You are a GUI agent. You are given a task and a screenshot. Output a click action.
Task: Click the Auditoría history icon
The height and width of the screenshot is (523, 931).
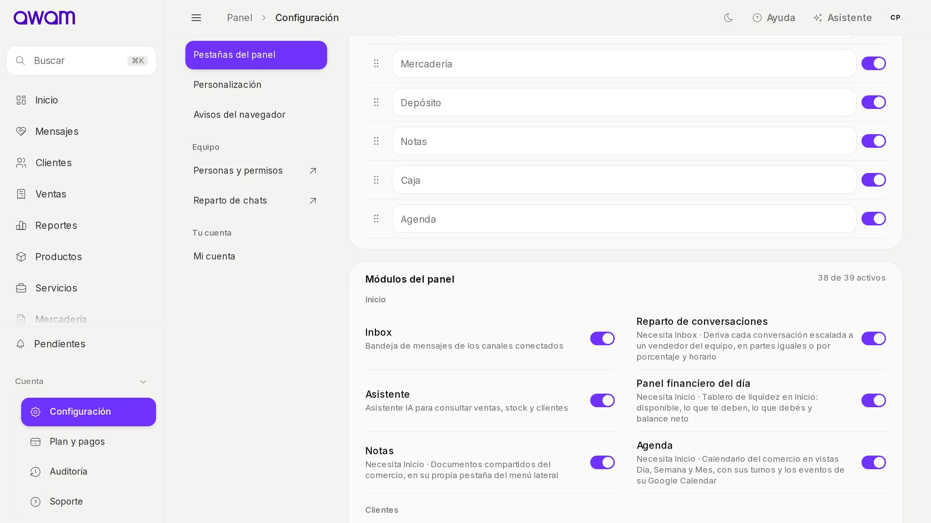coord(35,472)
